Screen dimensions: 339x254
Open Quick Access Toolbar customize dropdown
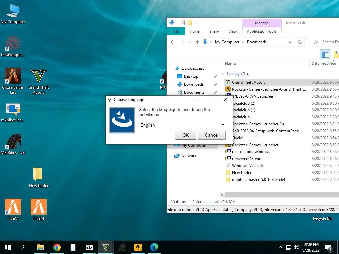coord(196,22)
